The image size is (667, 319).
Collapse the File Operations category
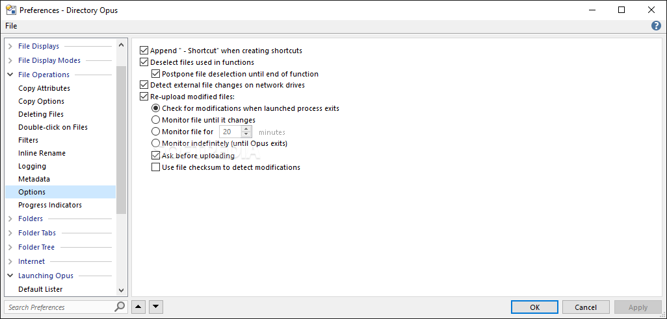(10, 75)
